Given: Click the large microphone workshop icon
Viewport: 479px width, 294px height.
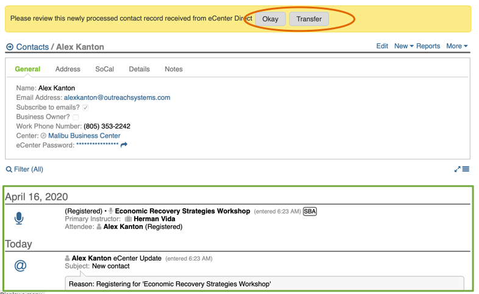Looking at the screenshot, I should 20,219.
